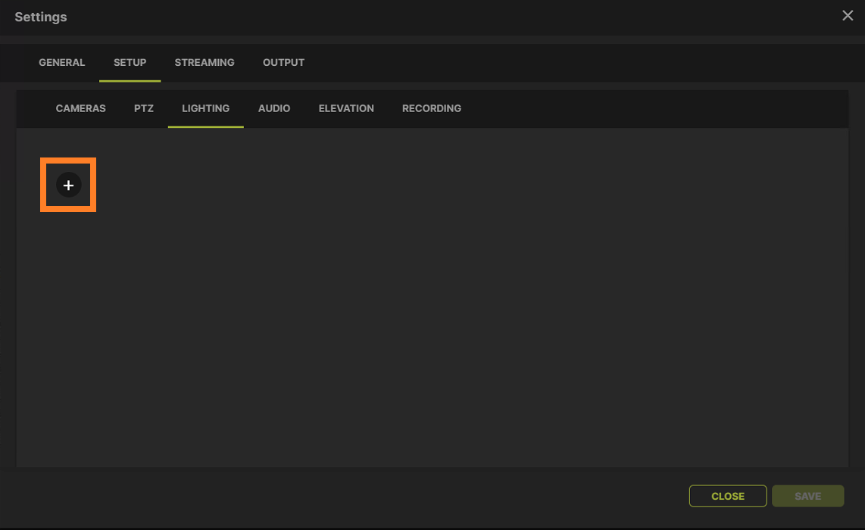
Task: Switch to the PTZ configuration tab
Action: point(143,108)
